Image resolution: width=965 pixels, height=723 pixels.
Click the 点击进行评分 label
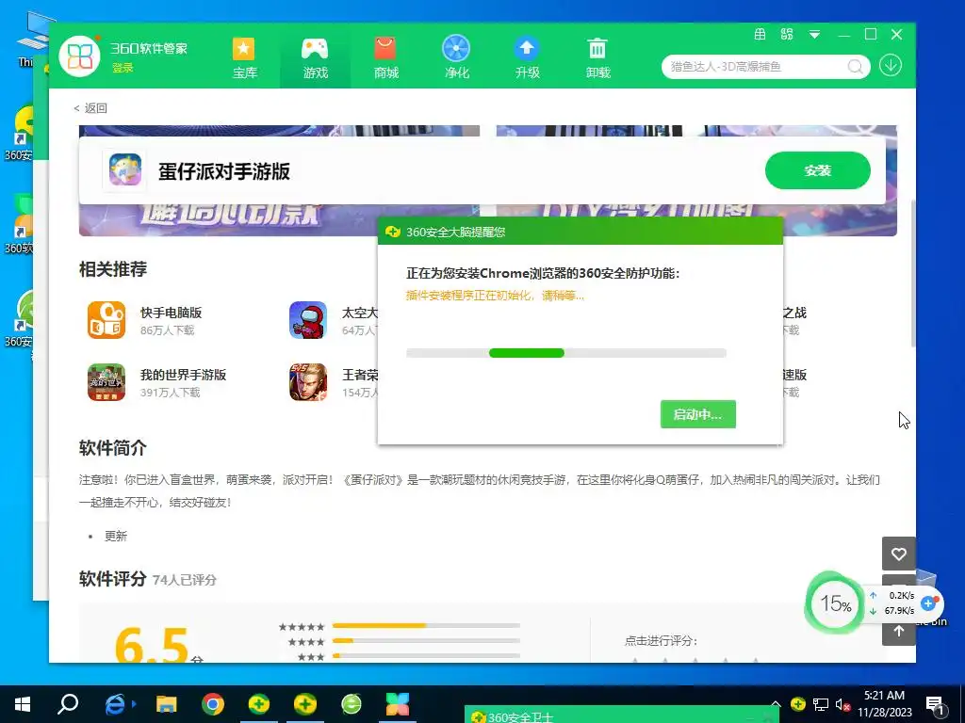661,640
